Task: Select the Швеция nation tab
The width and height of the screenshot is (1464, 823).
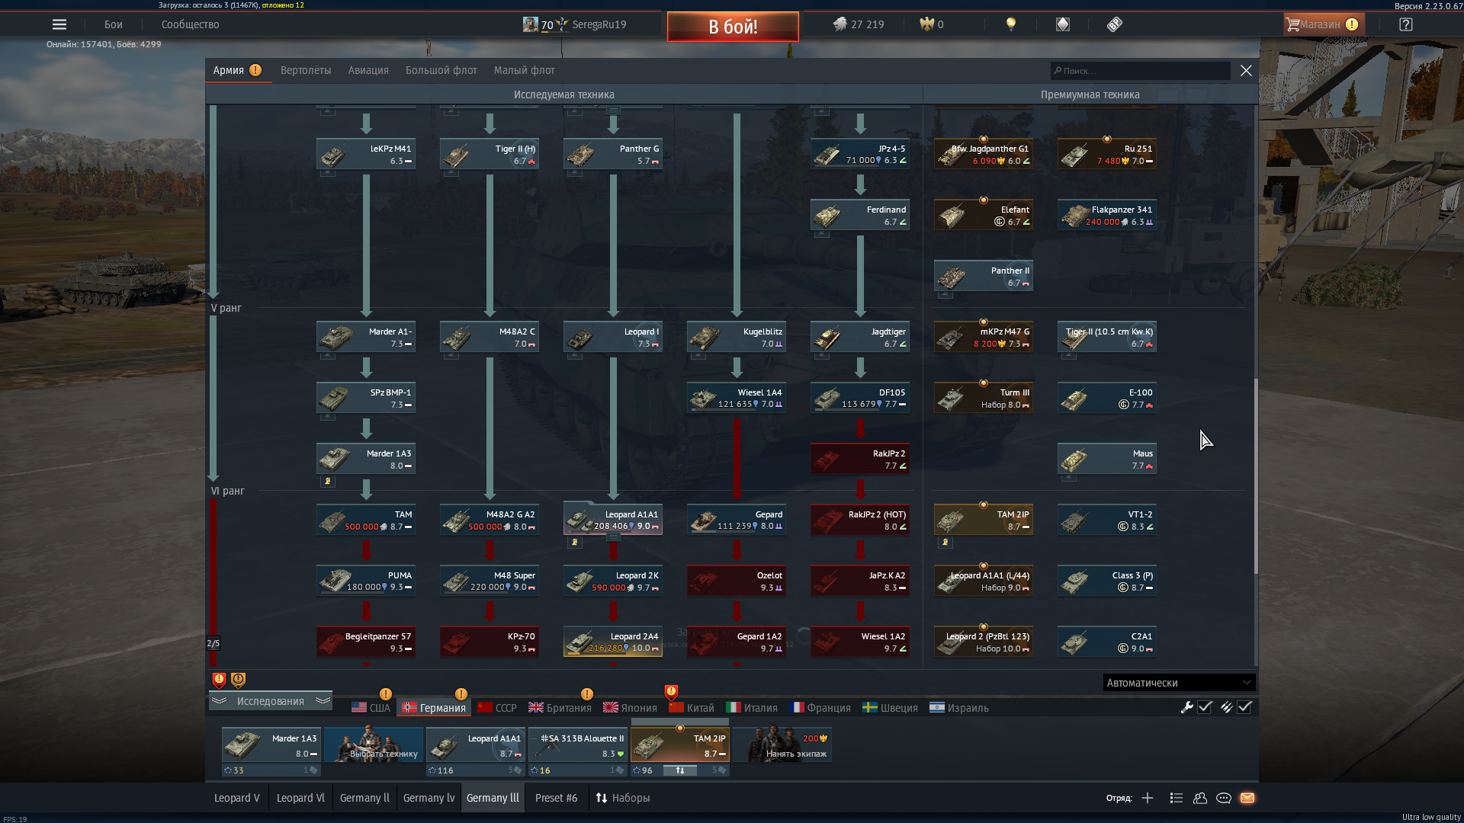Action: (890, 708)
